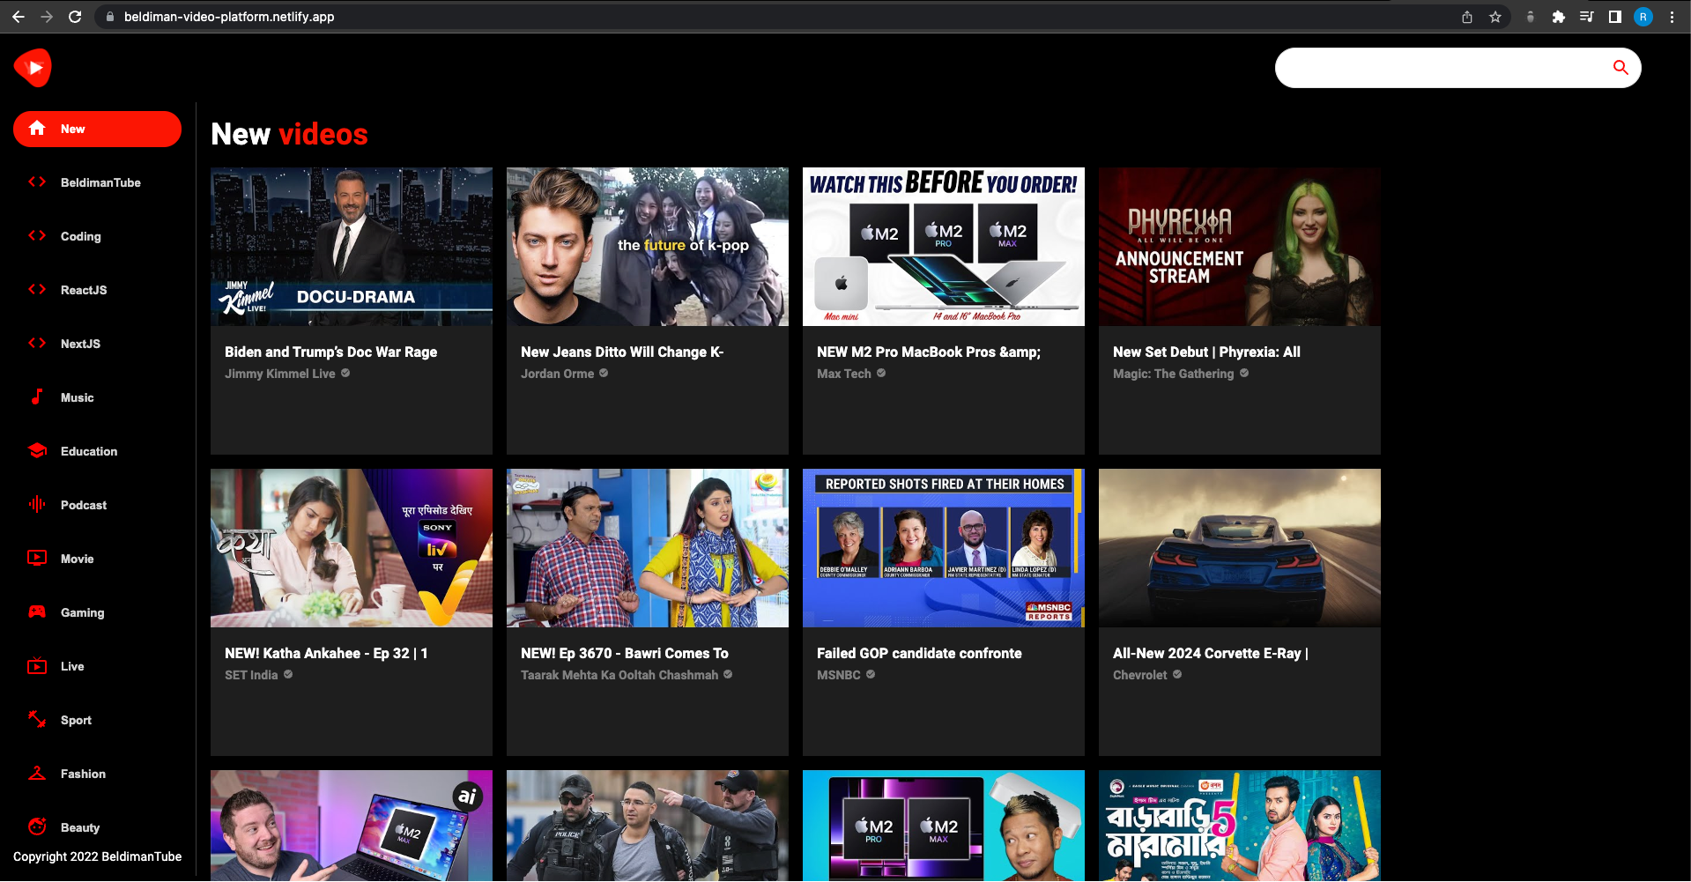Click title NEW M2 Pro MacBook Pros
The image size is (1691, 882).
[x=929, y=352]
